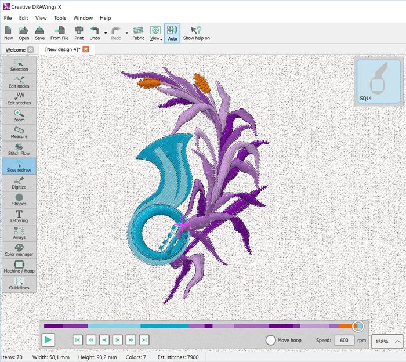406x362 pixels.
Task: Select the Stitch Flow tool
Action: [x=19, y=149]
